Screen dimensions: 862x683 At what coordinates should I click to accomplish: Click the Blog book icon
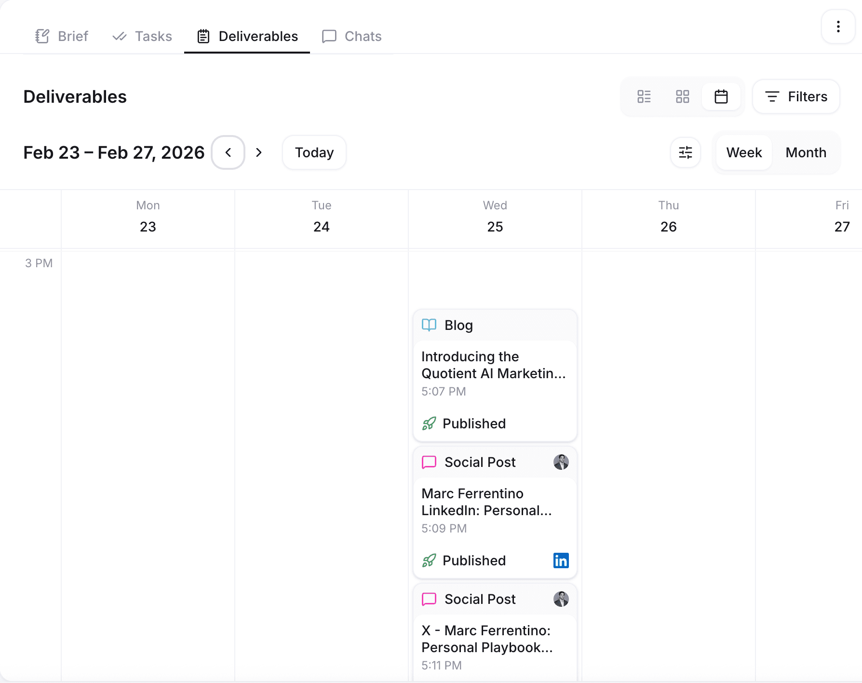click(429, 325)
